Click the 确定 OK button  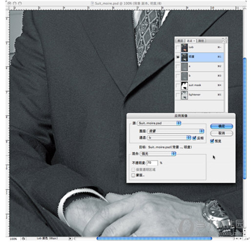tap(222, 126)
